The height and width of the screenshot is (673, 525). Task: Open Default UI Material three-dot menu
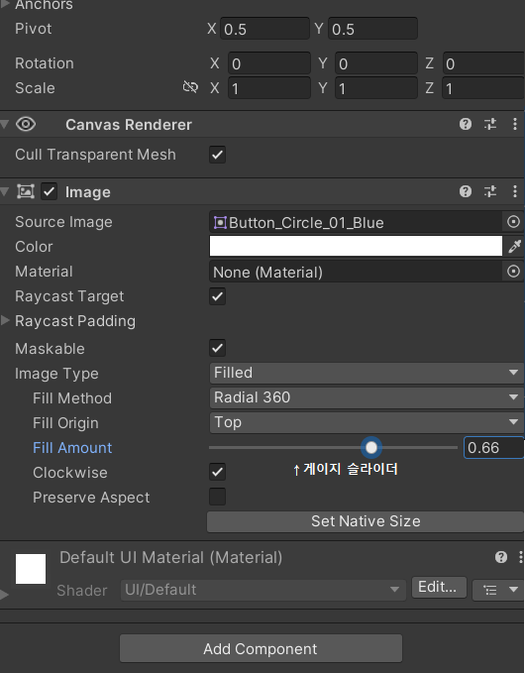click(521, 557)
